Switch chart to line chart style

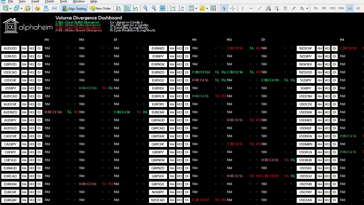coord(136,8)
